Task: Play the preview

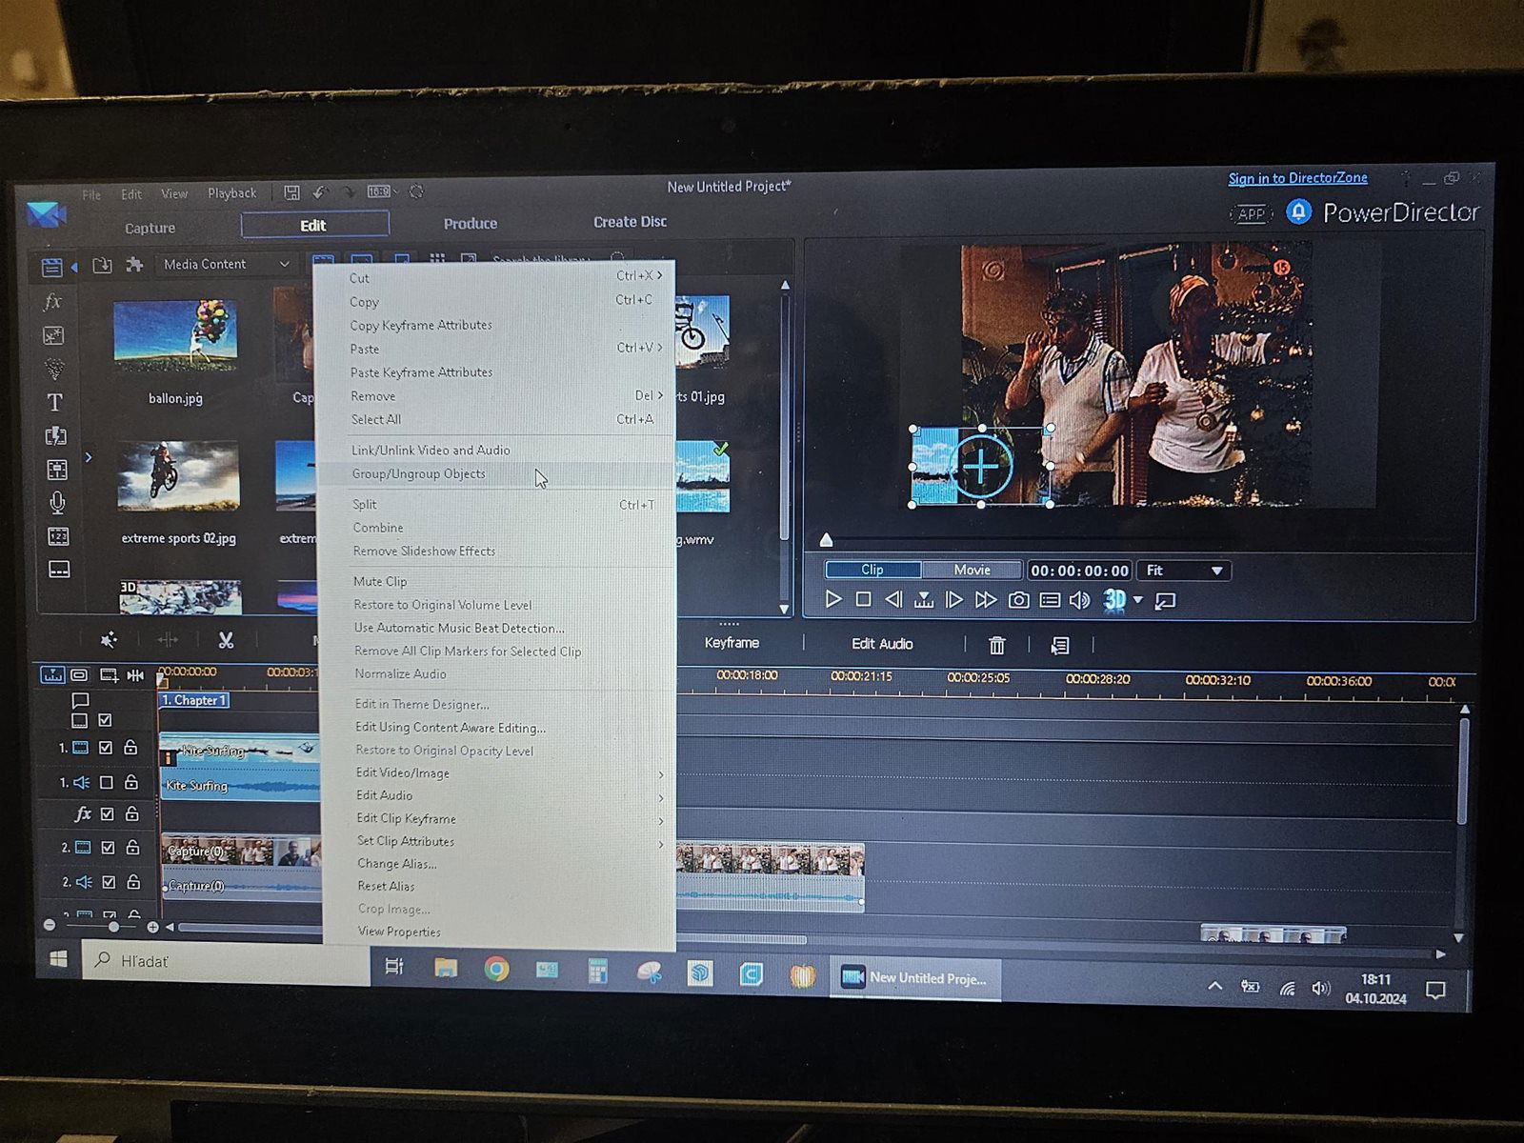Action: [x=833, y=599]
